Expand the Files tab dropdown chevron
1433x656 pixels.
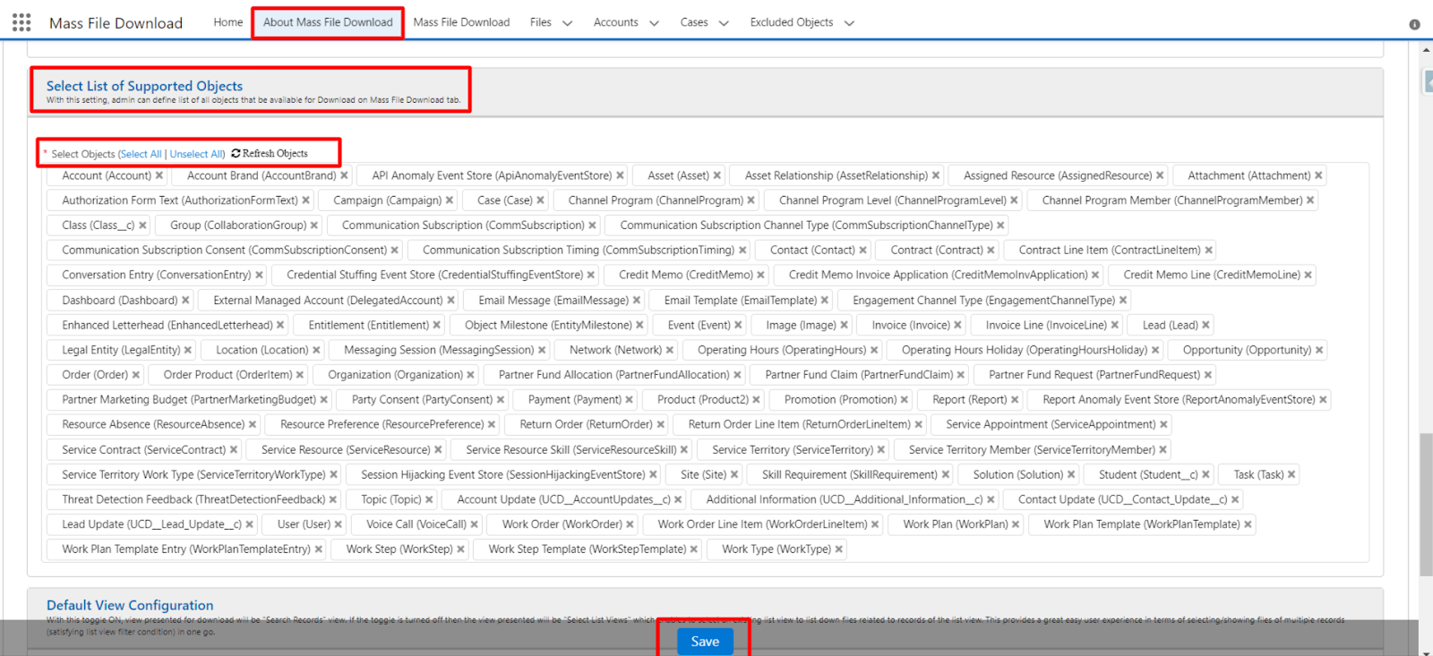pyautogui.click(x=567, y=23)
